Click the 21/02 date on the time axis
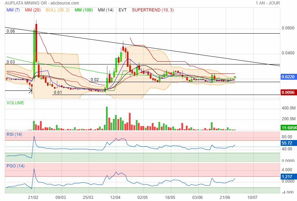 click(33, 197)
